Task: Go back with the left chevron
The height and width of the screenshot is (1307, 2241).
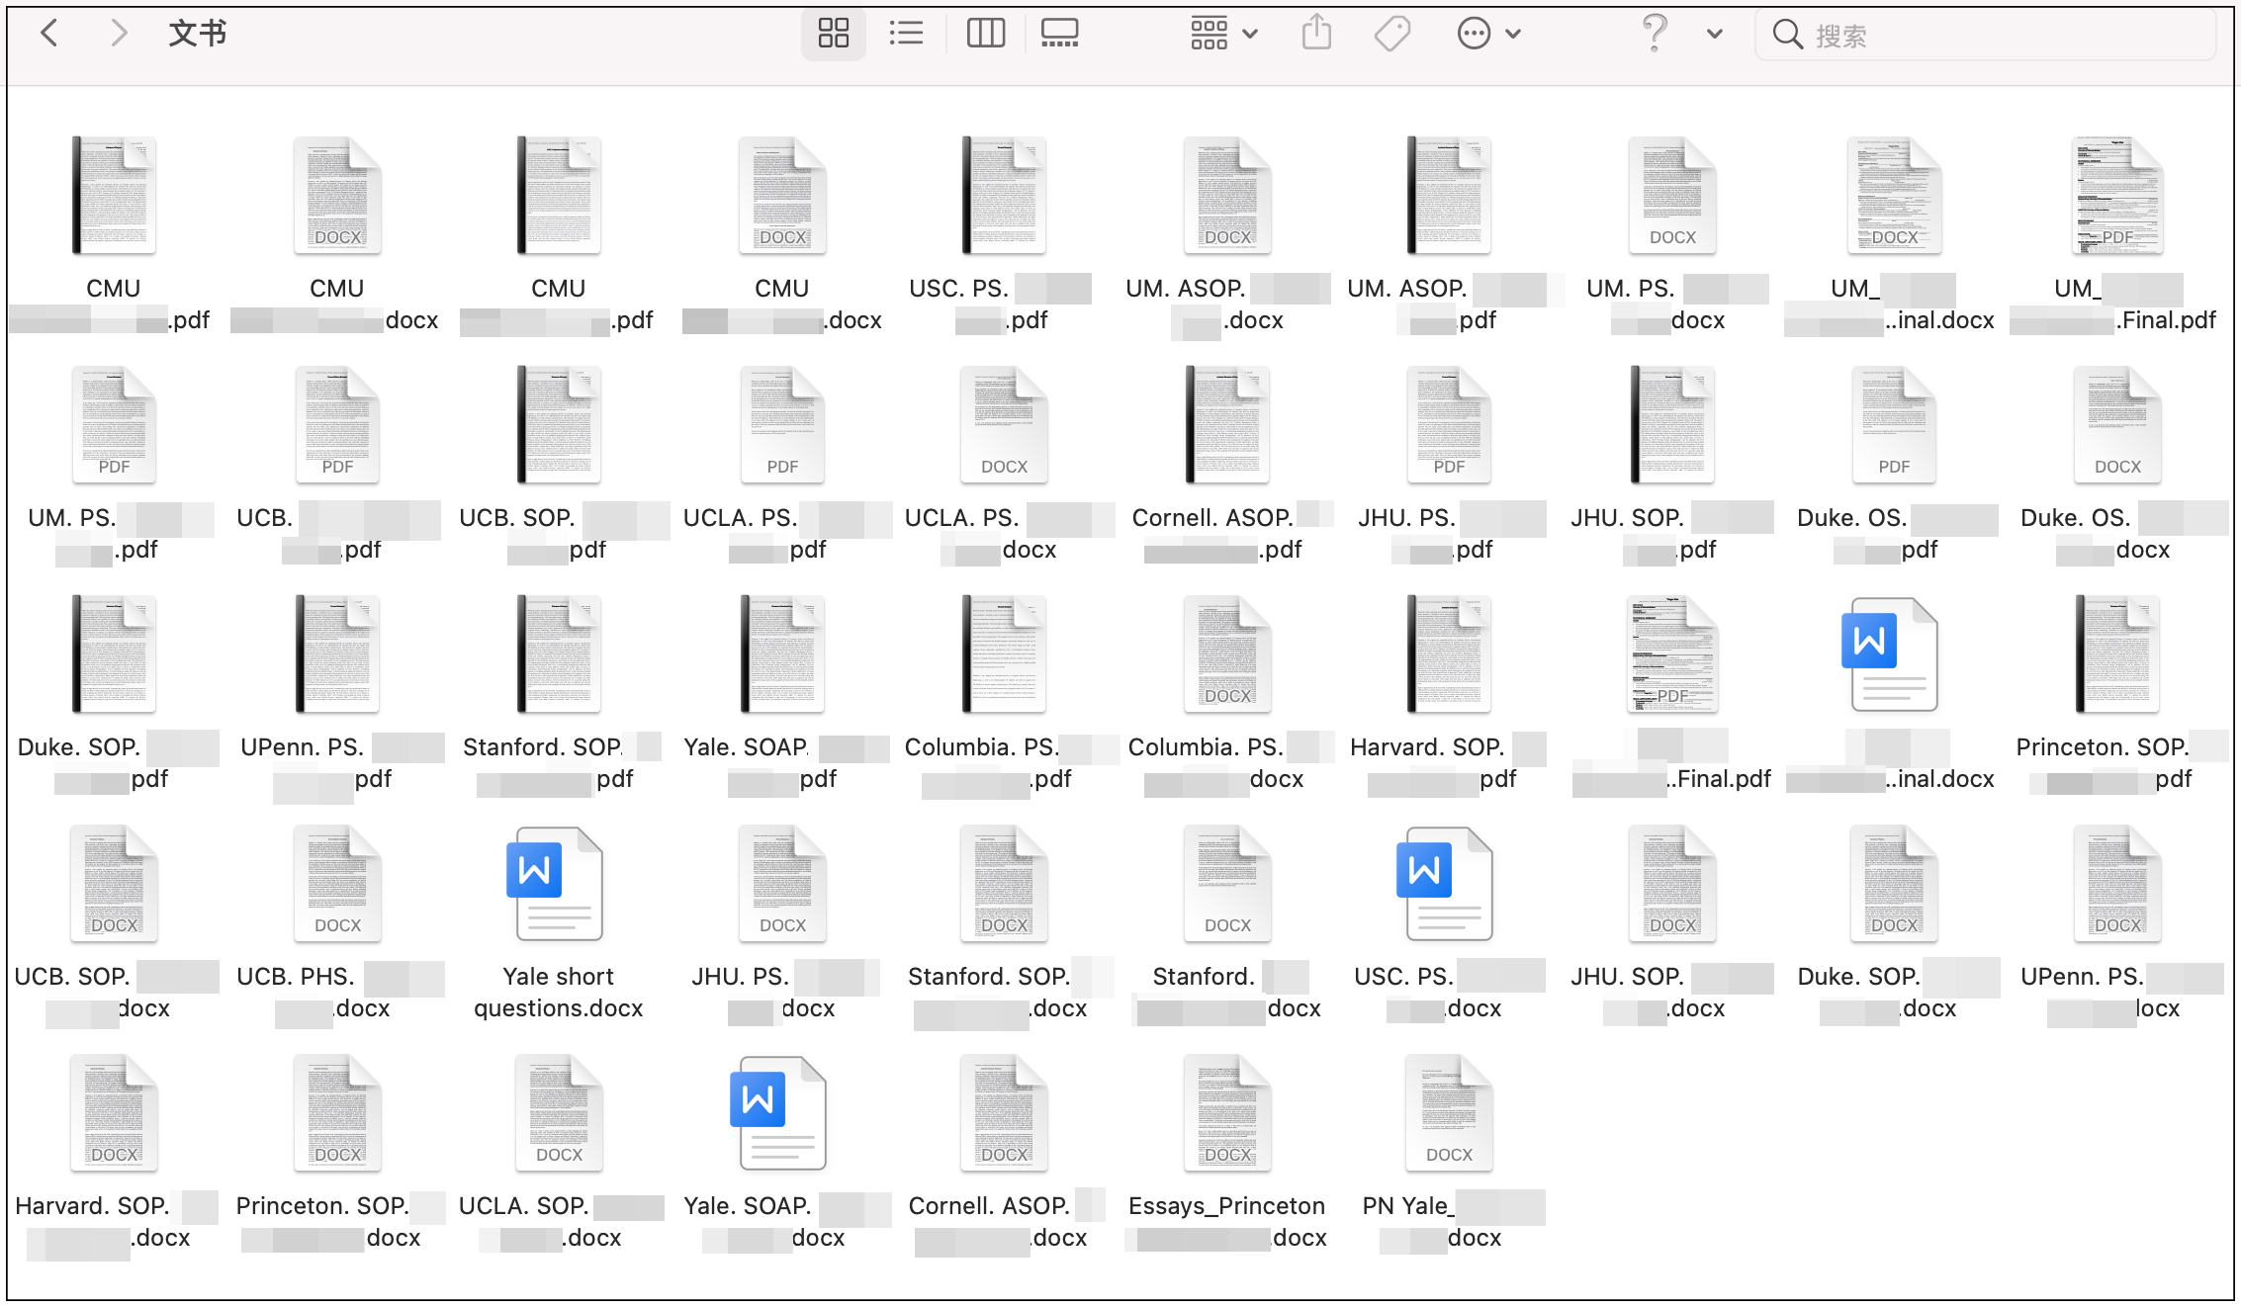Action: click(48, 34)
